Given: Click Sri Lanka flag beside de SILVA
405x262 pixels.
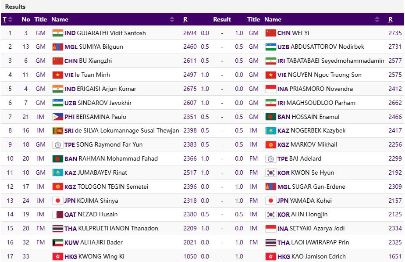Looking at the screenshot, I should 57,131.
